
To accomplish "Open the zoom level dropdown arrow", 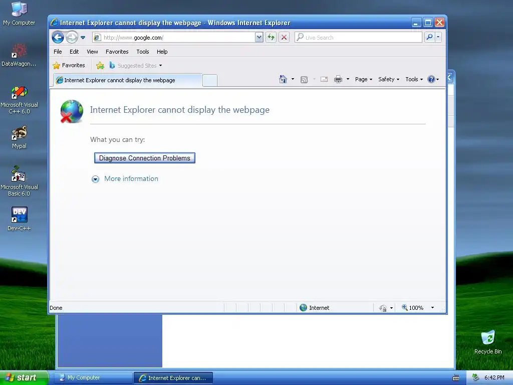I will (x=432, y=308).
